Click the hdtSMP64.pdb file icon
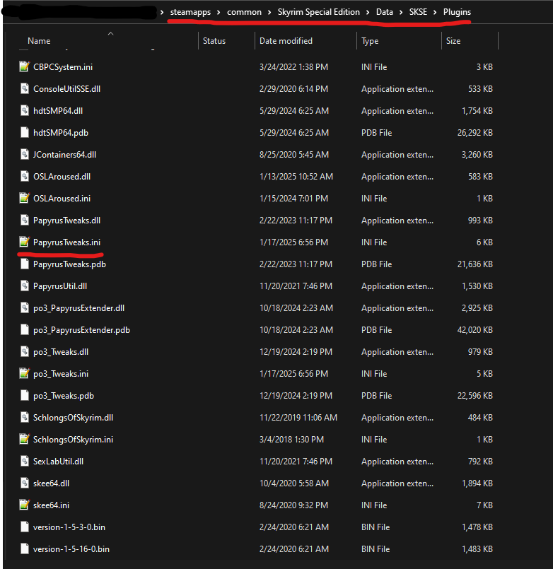Image resolution: width=553 pixels, height=569 pixels. coord(24,132)
